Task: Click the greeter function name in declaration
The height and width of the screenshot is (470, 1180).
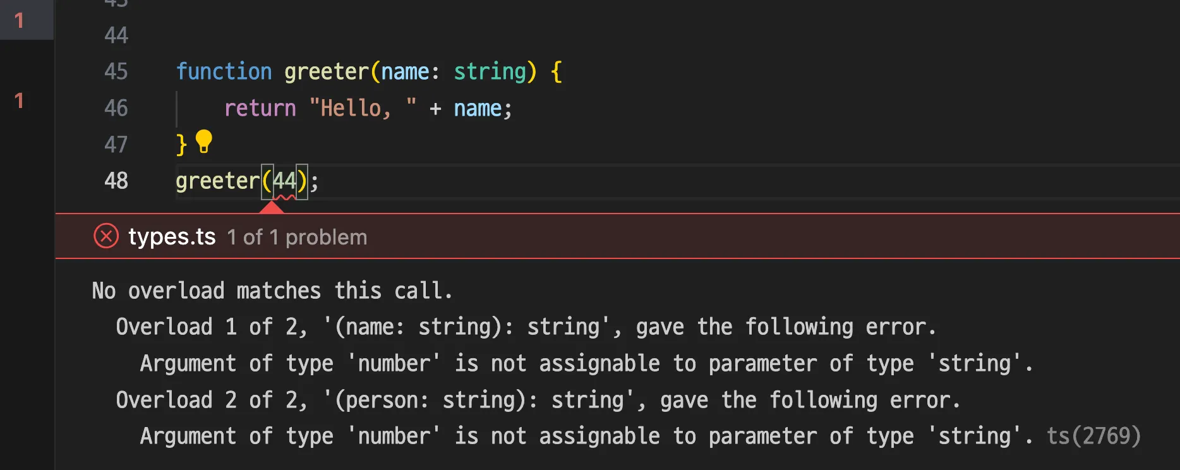Action: [x=326, y=71]
